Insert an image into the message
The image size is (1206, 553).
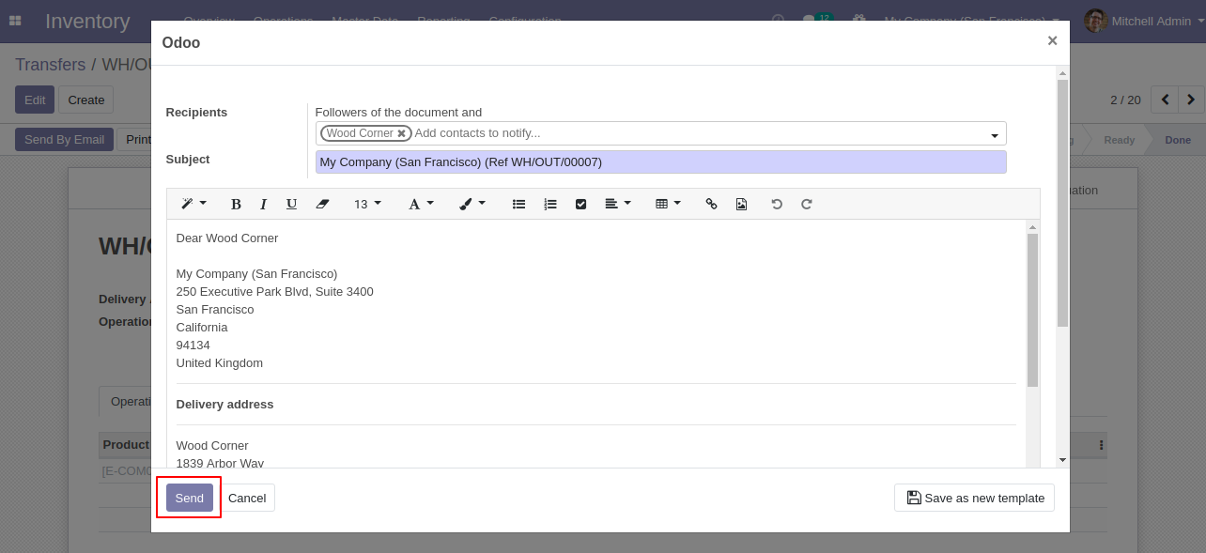tap(741, 204)
